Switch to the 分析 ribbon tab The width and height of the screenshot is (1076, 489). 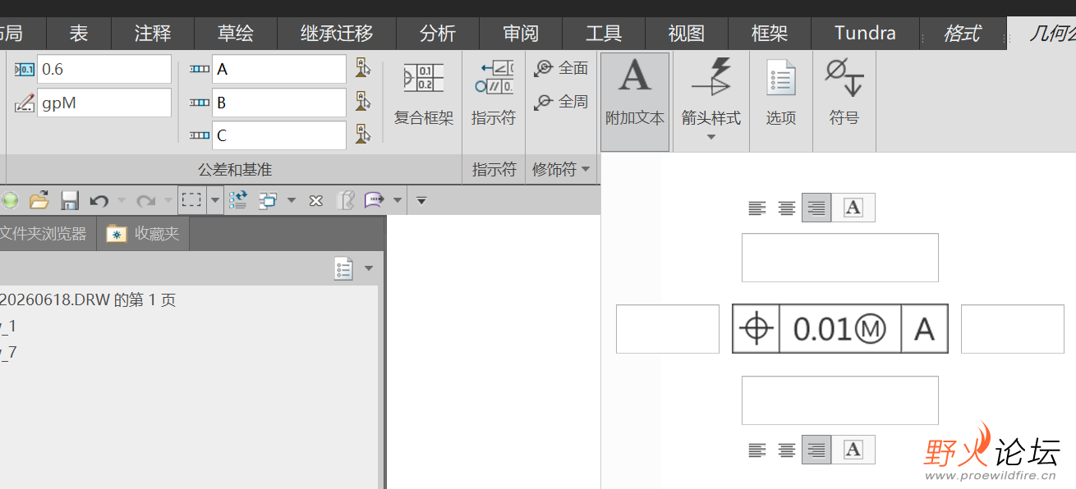[438, 34]
